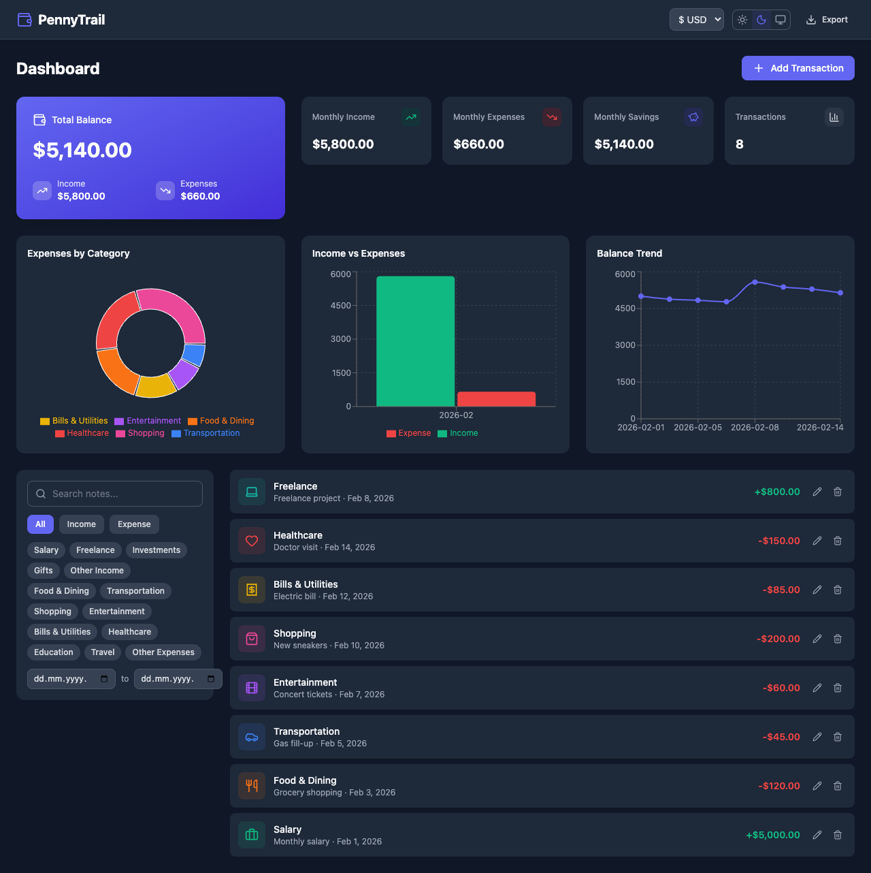Select the Salary category filter
Viewport: 871px width, 873px height.
[x=46, y=550]
